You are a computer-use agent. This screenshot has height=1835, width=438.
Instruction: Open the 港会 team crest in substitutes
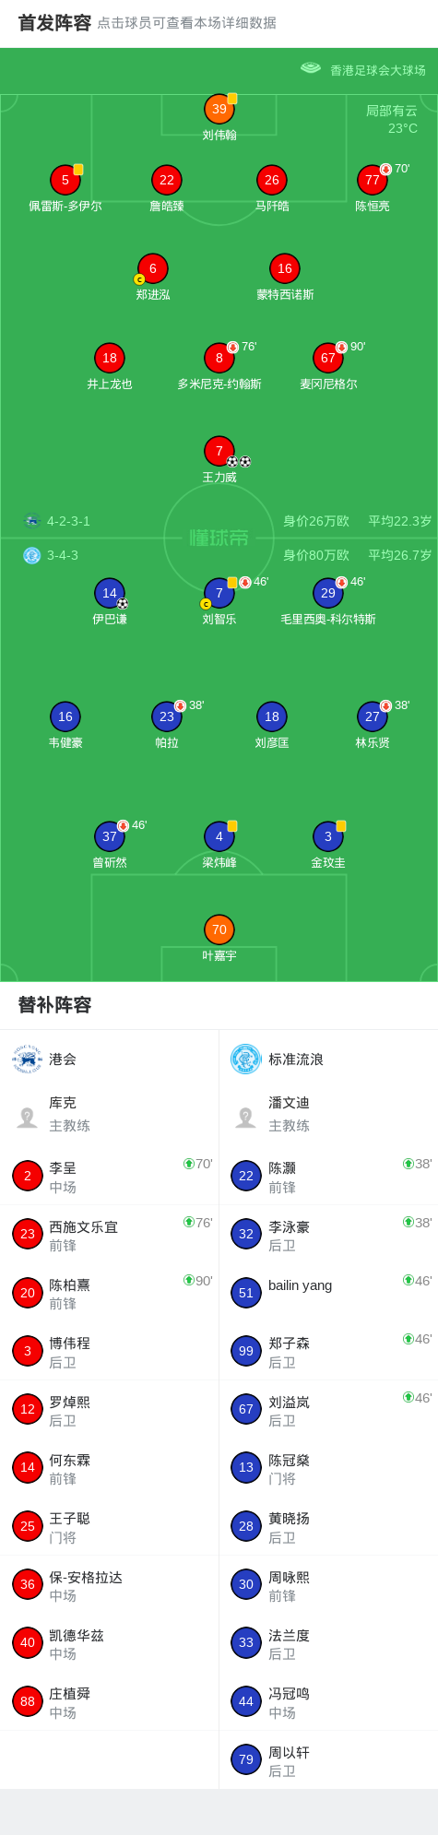(x=27, y=1059)
